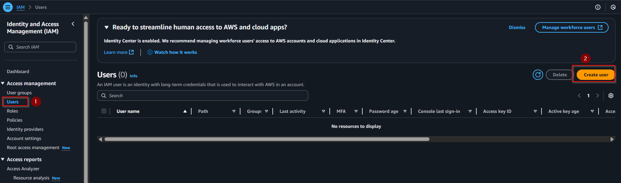This screenshot has width=621, height=183.
Task: Open the Users Info link
Action: (x=134, y=76)
